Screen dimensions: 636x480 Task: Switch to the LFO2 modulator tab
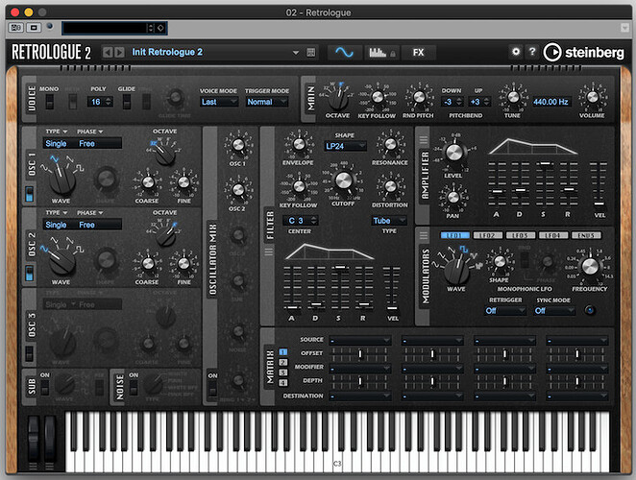[487, 235]
